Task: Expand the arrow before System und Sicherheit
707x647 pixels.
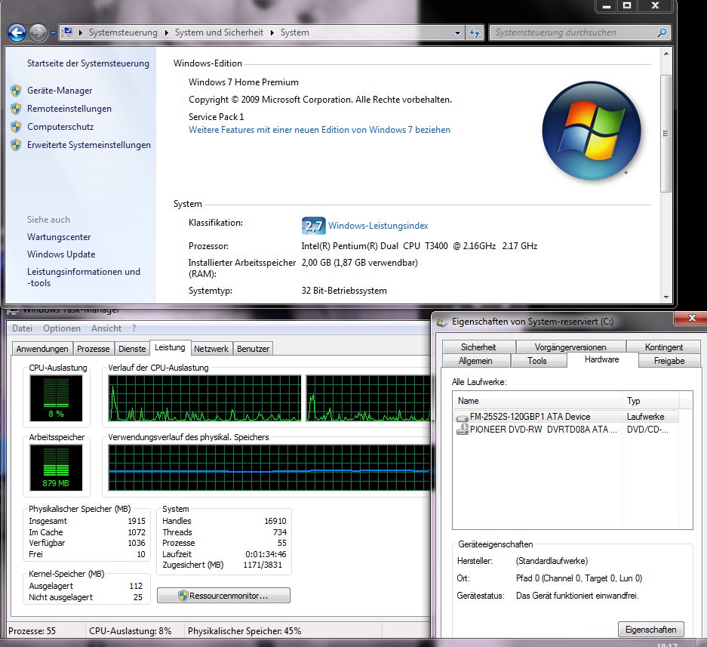Action: [167, 32]
